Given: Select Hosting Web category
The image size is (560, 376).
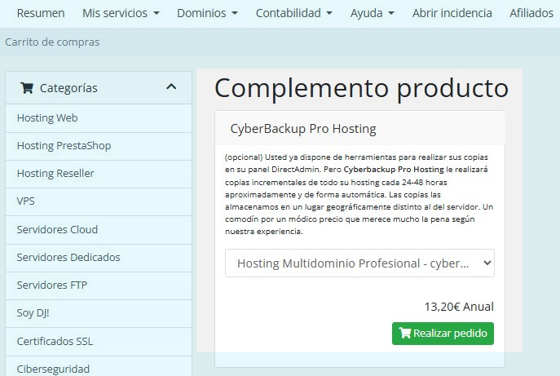Looking at the screenshot, I should pyautogui.click(x=99, y=118).
